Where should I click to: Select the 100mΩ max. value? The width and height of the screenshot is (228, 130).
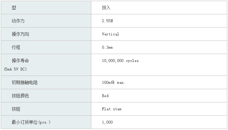[x=113, y=82]
